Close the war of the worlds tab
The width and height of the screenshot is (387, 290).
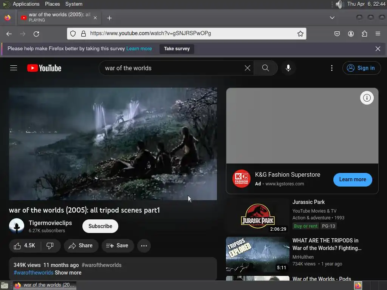pyautogui.click(x=95, y=18)
